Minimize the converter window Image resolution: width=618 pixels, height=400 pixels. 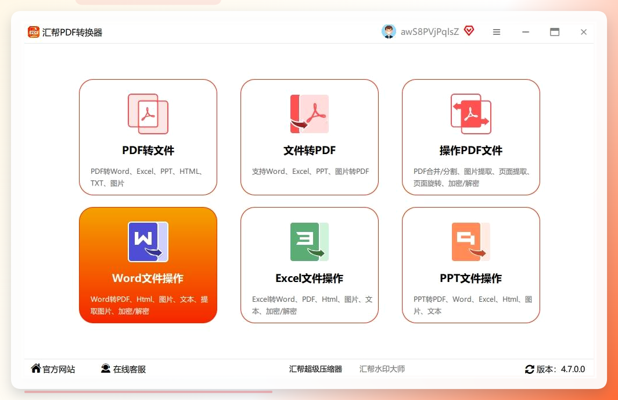(526, 32)
